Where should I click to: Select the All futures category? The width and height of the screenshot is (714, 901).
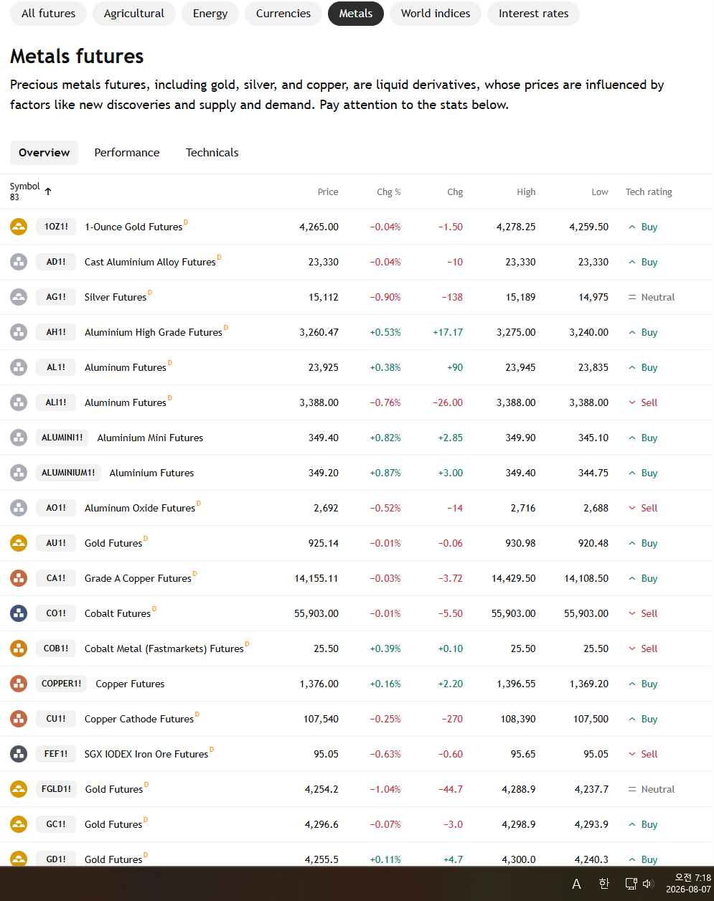pyautogui.click(x=48, y=14)
